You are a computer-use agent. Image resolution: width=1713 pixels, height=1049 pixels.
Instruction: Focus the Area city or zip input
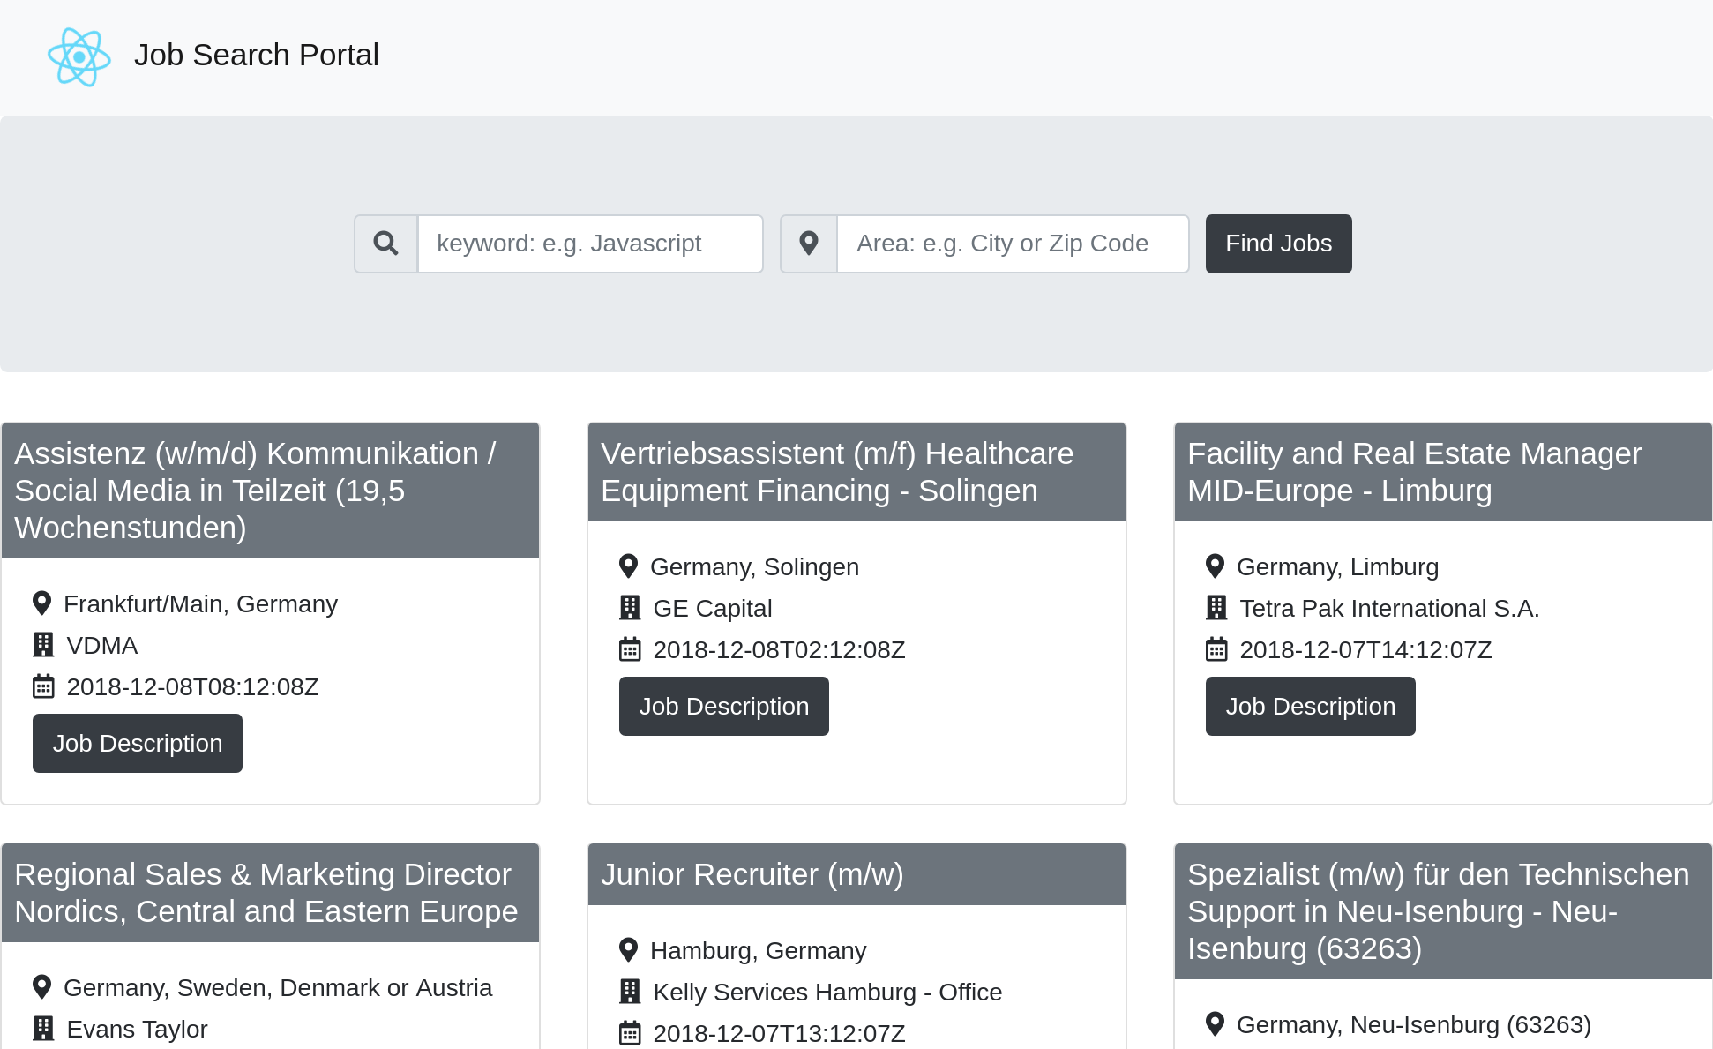click(1012, 244)
